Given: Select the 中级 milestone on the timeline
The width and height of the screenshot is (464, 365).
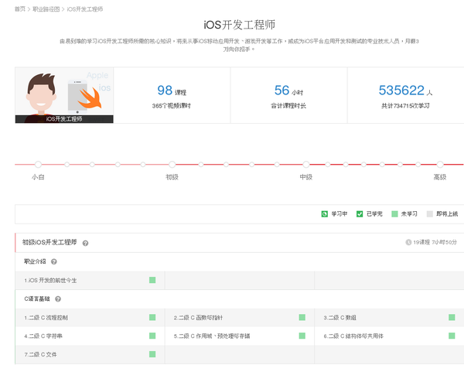Looking at the screenshot, I should (305, 165).
